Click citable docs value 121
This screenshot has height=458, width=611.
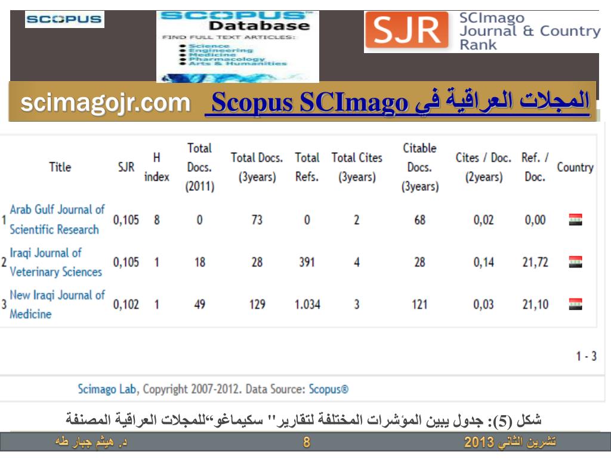419,304
